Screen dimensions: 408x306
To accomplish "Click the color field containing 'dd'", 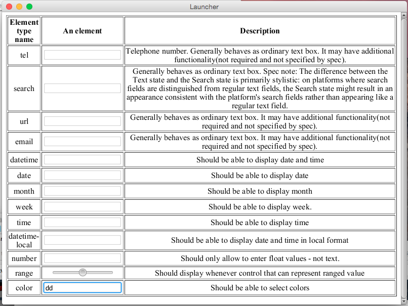I will (x=83, y=288).
